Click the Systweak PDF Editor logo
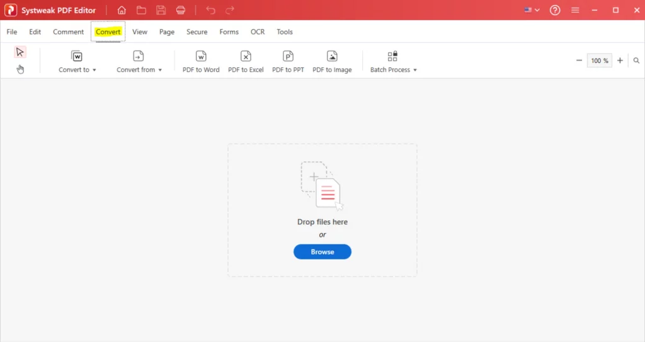The image size is (645, 342). click(11, 10)
